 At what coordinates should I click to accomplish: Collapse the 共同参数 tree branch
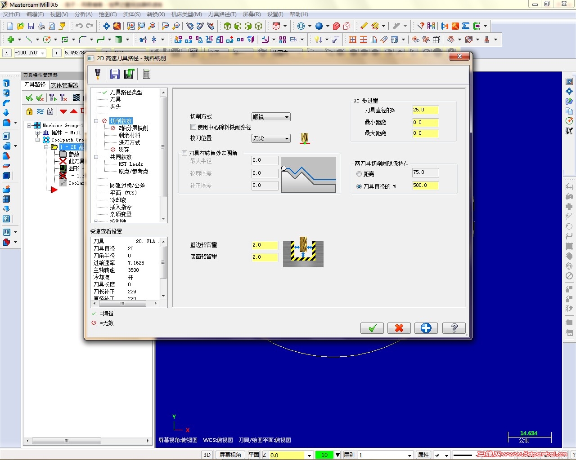tap(97, 157)
